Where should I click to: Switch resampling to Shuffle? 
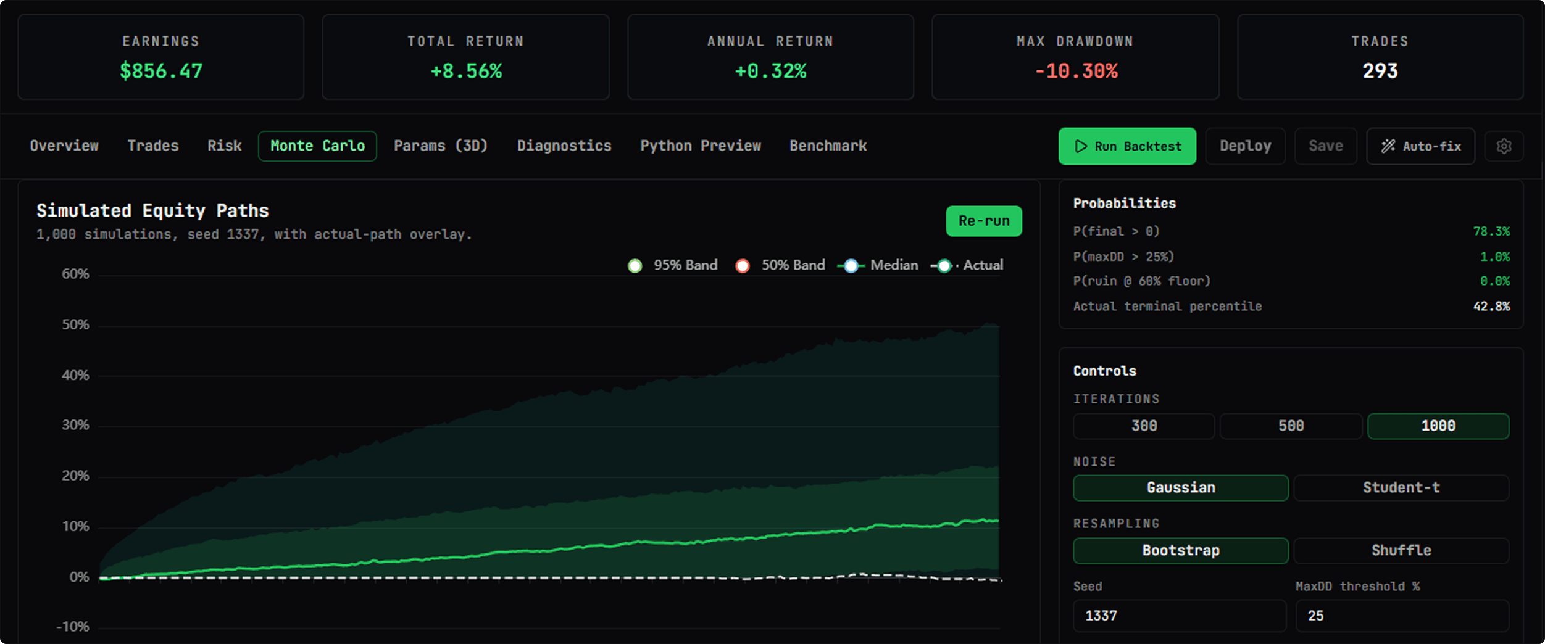click(x=1401, y=550)
